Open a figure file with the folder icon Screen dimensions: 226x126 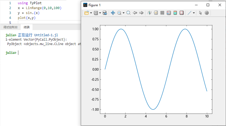tap(87, 13)
